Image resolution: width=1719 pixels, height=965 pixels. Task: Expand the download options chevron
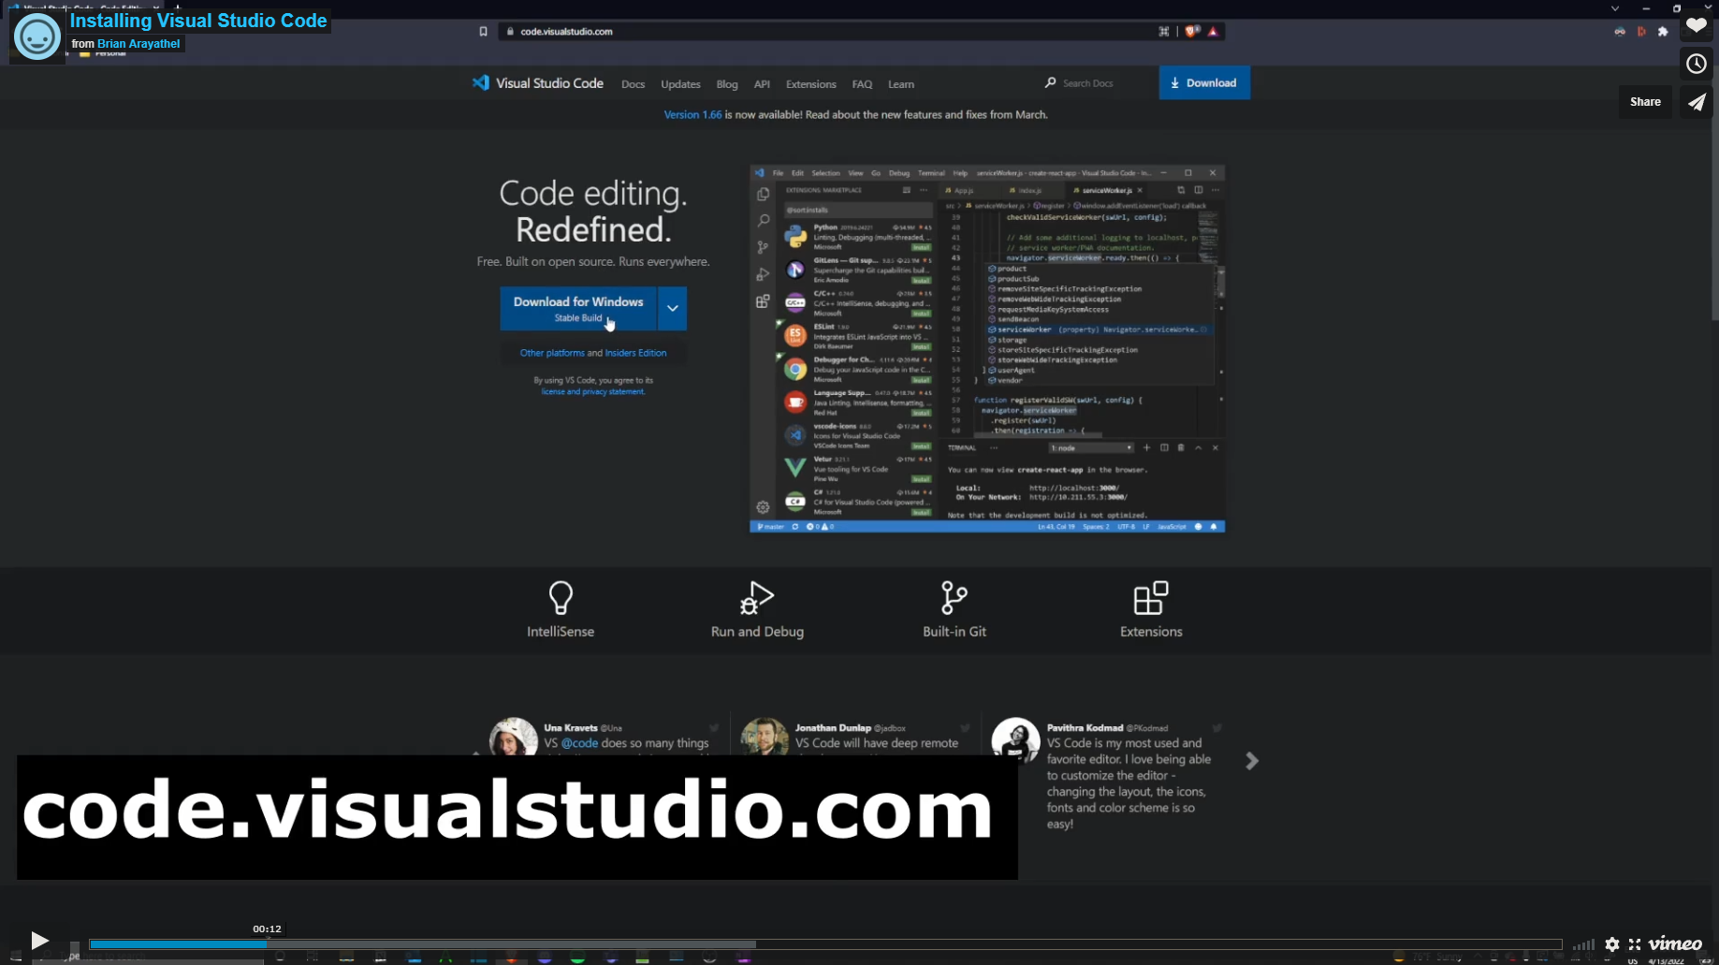[x=672, y=309]
